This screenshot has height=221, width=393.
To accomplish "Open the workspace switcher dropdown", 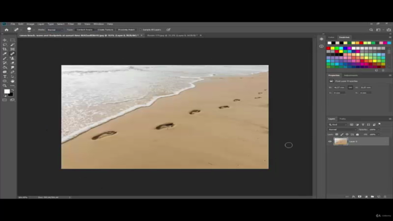I will [x=379, y=30].
